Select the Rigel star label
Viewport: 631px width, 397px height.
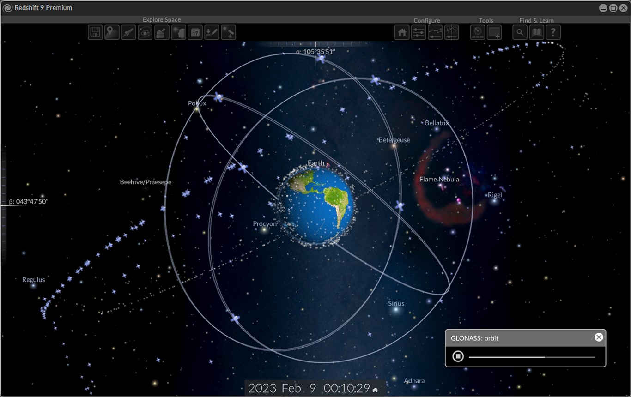click(495, 195)
